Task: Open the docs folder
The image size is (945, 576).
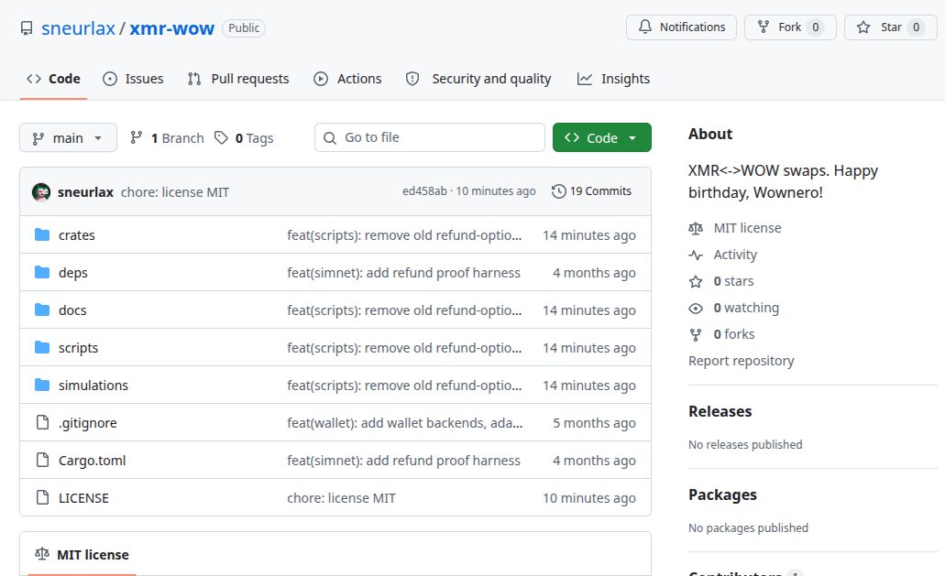Action: point(72,310)
